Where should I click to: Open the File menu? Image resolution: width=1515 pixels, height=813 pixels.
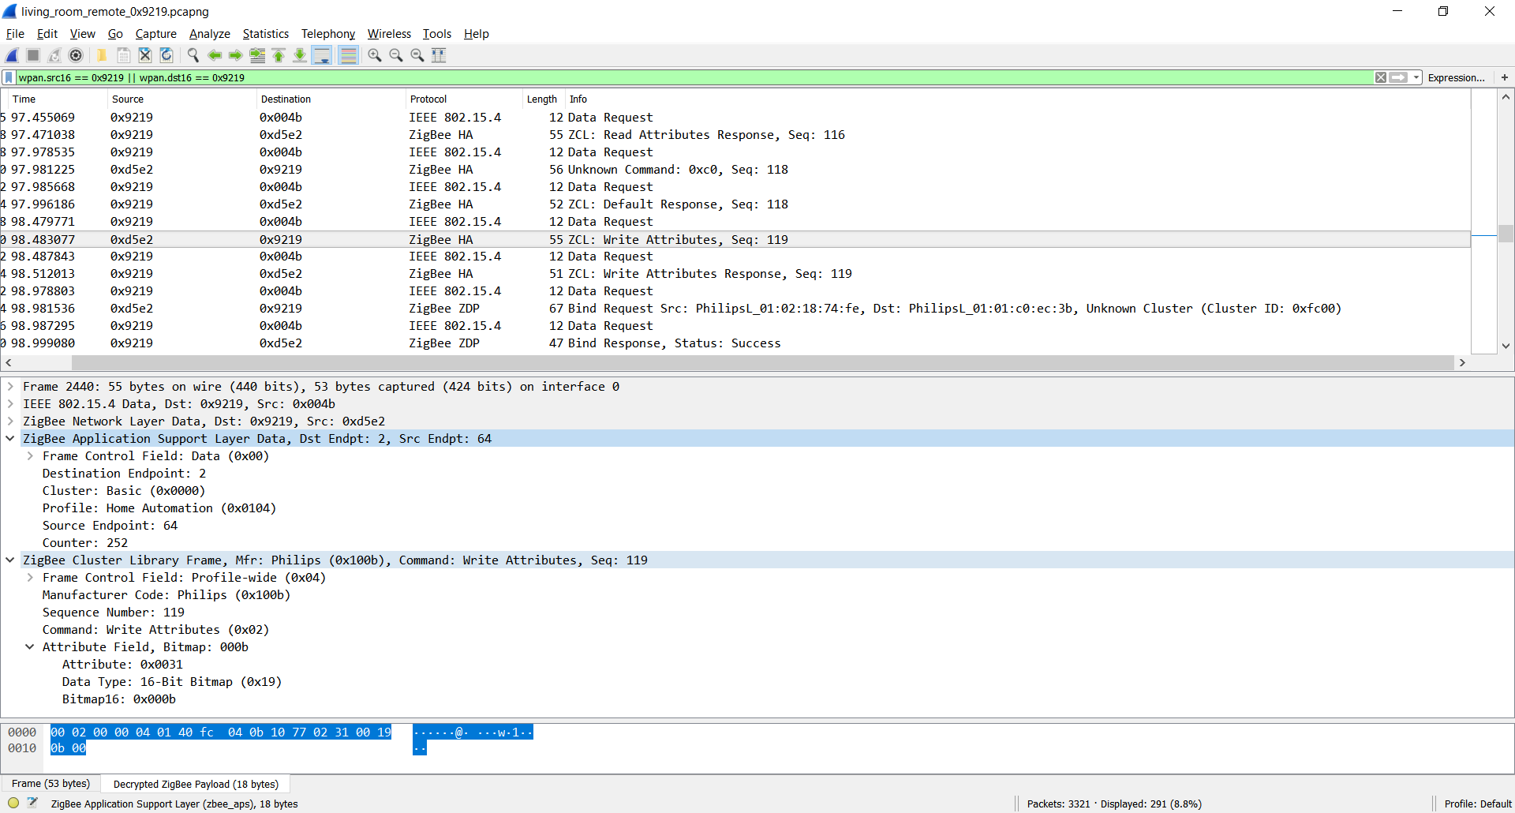(15, 34)
